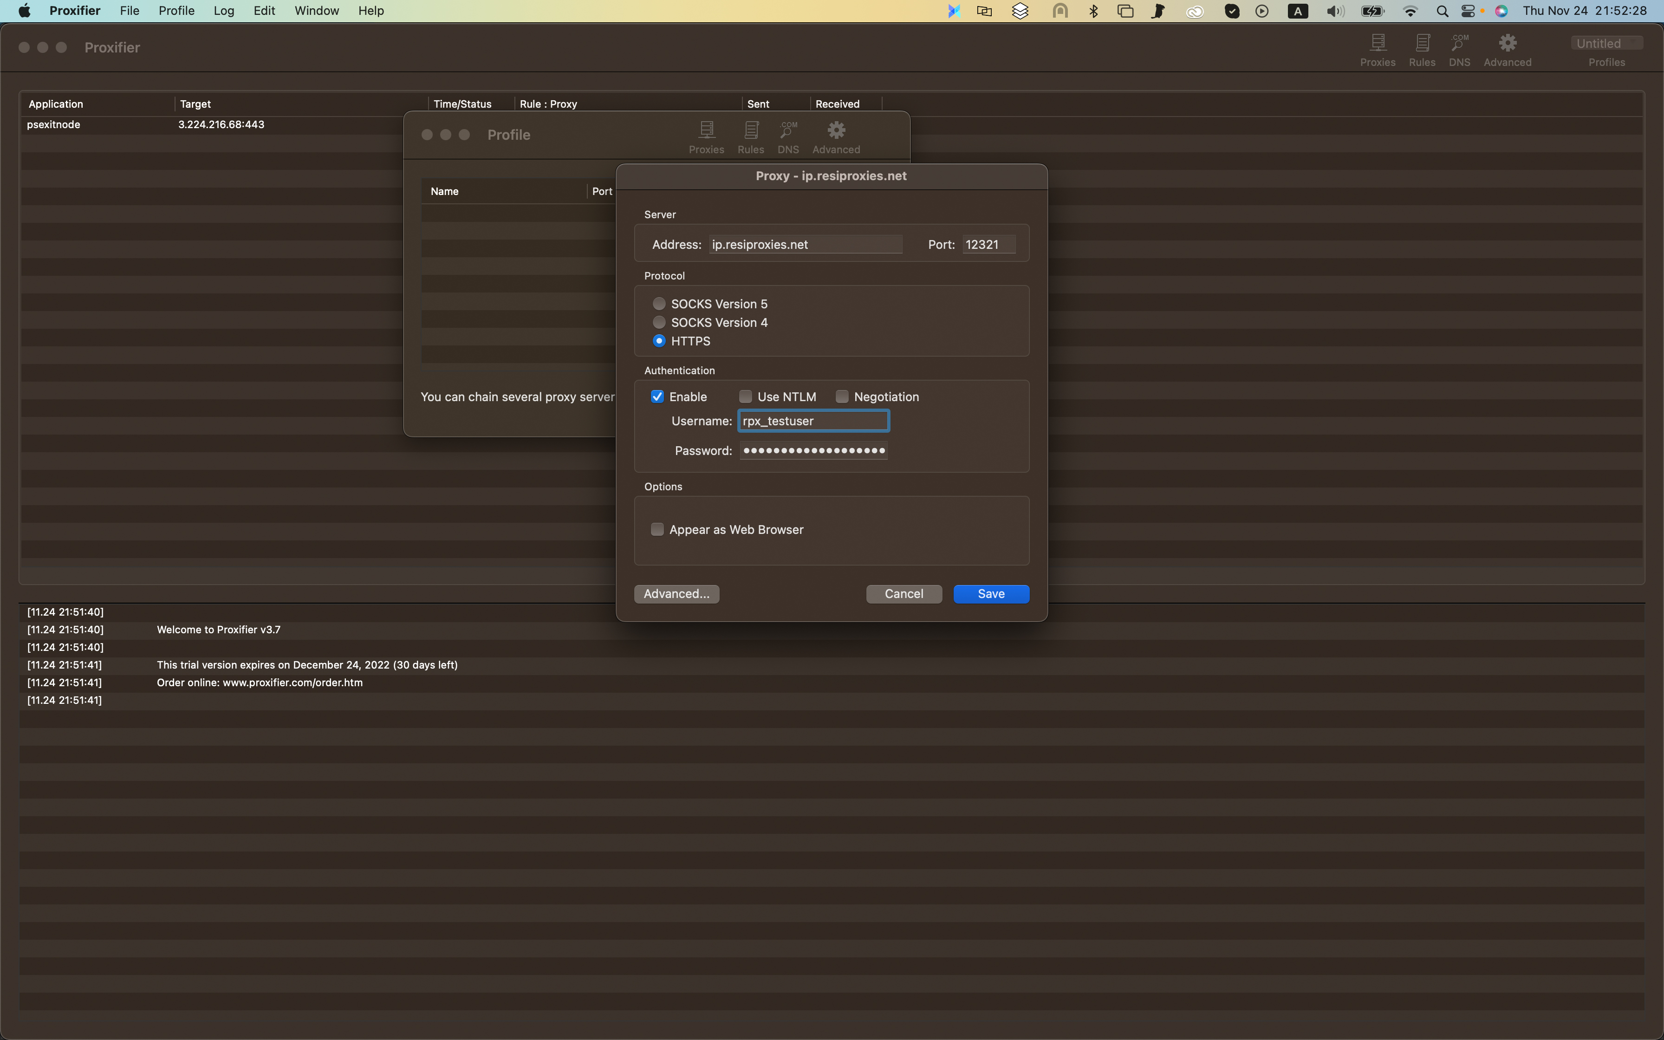Open Proxies in main Proxifier toolbar

(x=1377, y=50)
